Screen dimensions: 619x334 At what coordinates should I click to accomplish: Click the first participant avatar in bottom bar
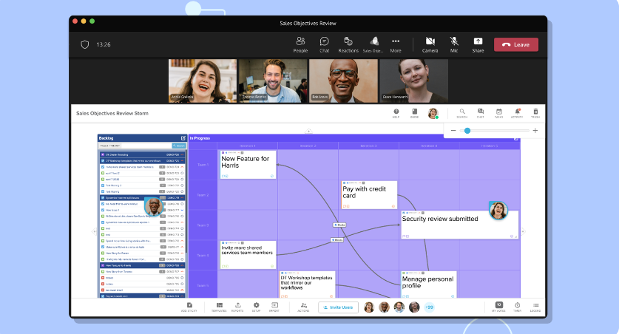tap(369, 307)
